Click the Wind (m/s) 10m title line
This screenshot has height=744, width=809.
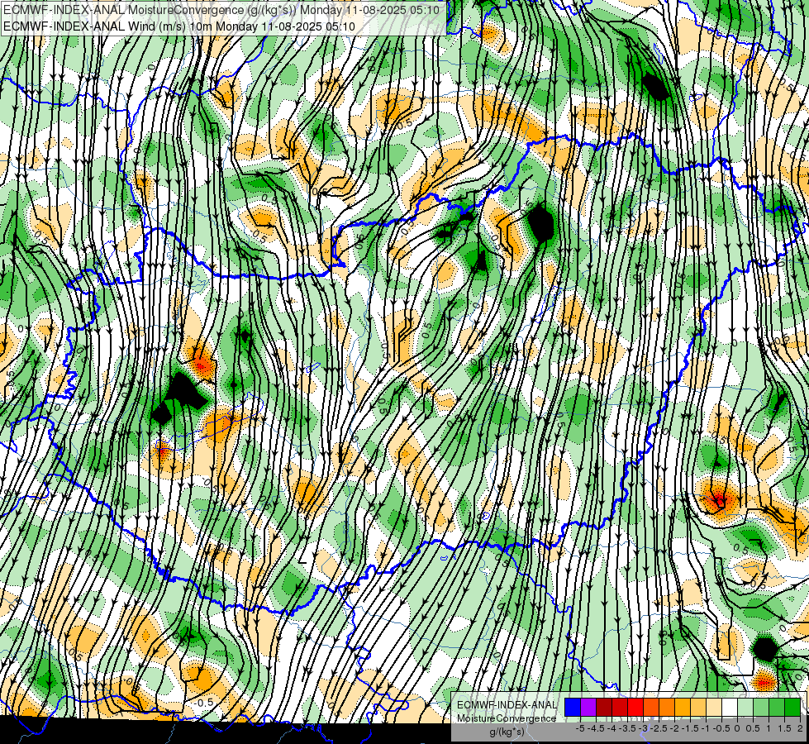[x=179, y=26]
